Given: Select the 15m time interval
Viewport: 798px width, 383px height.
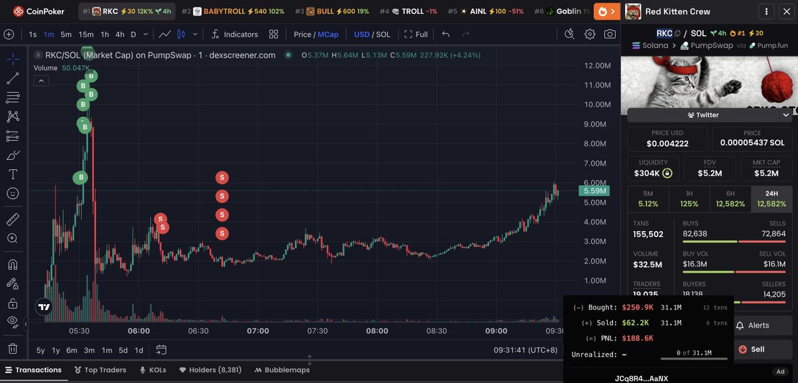Looking at the screenshot, I should 86,35.
